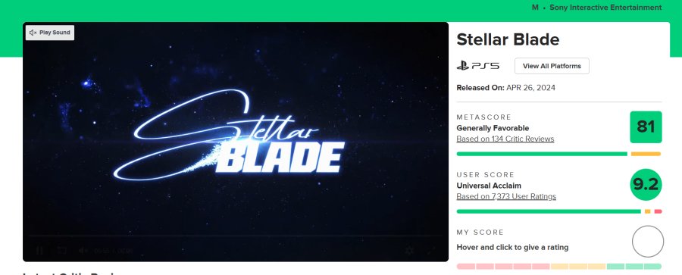Open Based on 134 Critic Reviews link
682x275 pixels.
(x=505, y=139)
